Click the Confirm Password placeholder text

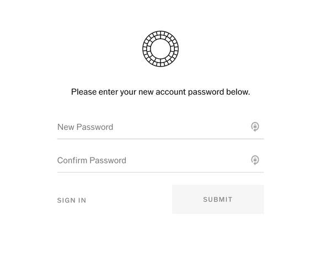coord(92,161)
